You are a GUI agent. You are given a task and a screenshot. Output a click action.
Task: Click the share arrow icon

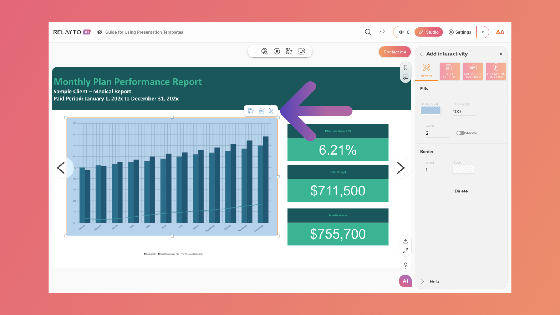(382, 32)
